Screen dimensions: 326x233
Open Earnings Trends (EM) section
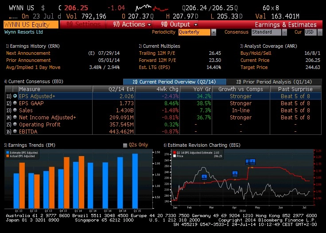[30, 145]
